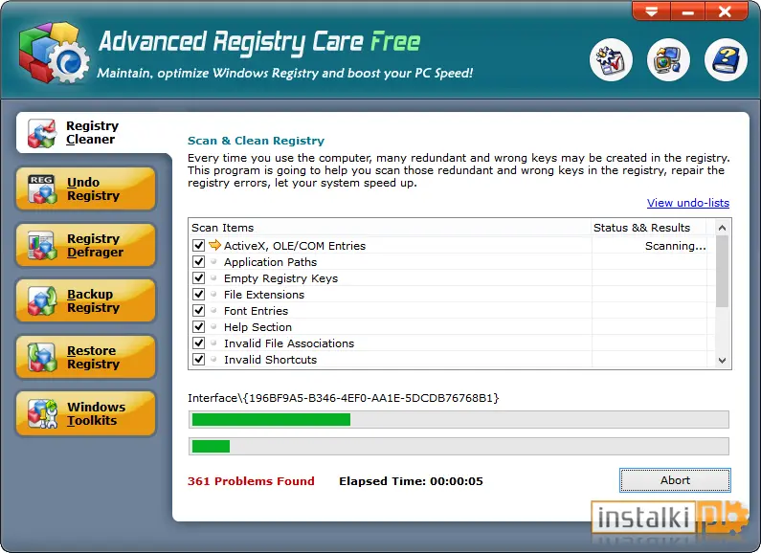Click the scan list scroll down arrow

coord(722,361)
